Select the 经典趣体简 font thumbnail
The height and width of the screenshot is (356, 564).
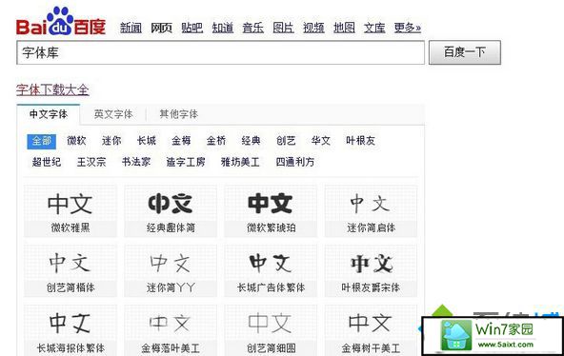(171, 211)
